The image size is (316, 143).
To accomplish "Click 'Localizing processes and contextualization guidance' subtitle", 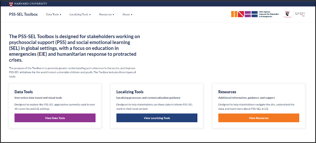I will pyautogui.click(x=148, y=98).
